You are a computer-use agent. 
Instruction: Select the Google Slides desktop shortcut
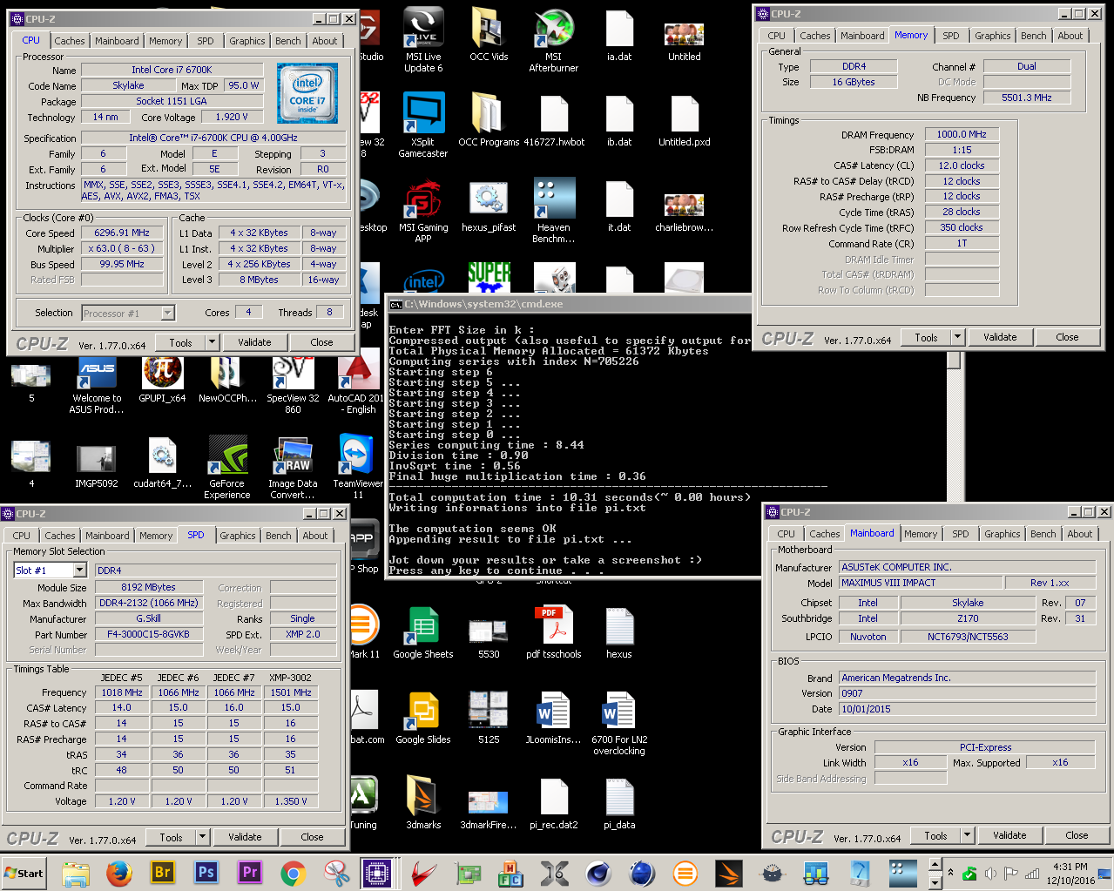(x=423, y=719)
